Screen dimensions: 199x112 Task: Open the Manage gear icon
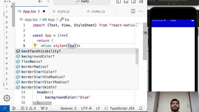pos(7,98)
